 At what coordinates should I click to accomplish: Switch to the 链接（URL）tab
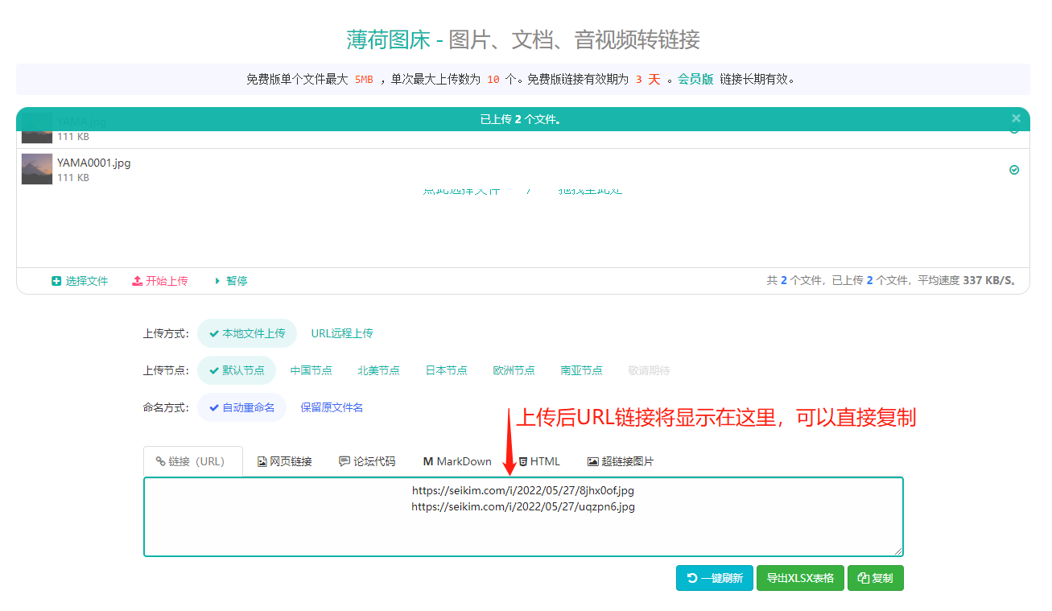pos(193,461)
